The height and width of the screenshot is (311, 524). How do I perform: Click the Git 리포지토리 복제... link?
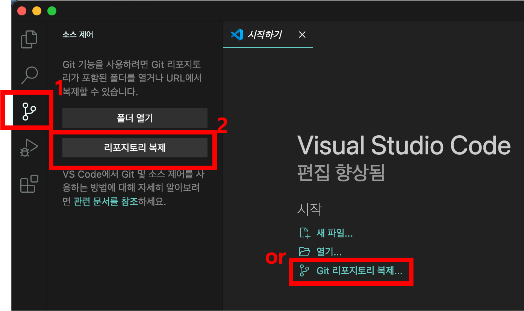pyautogui.click(x=359, y=271)
